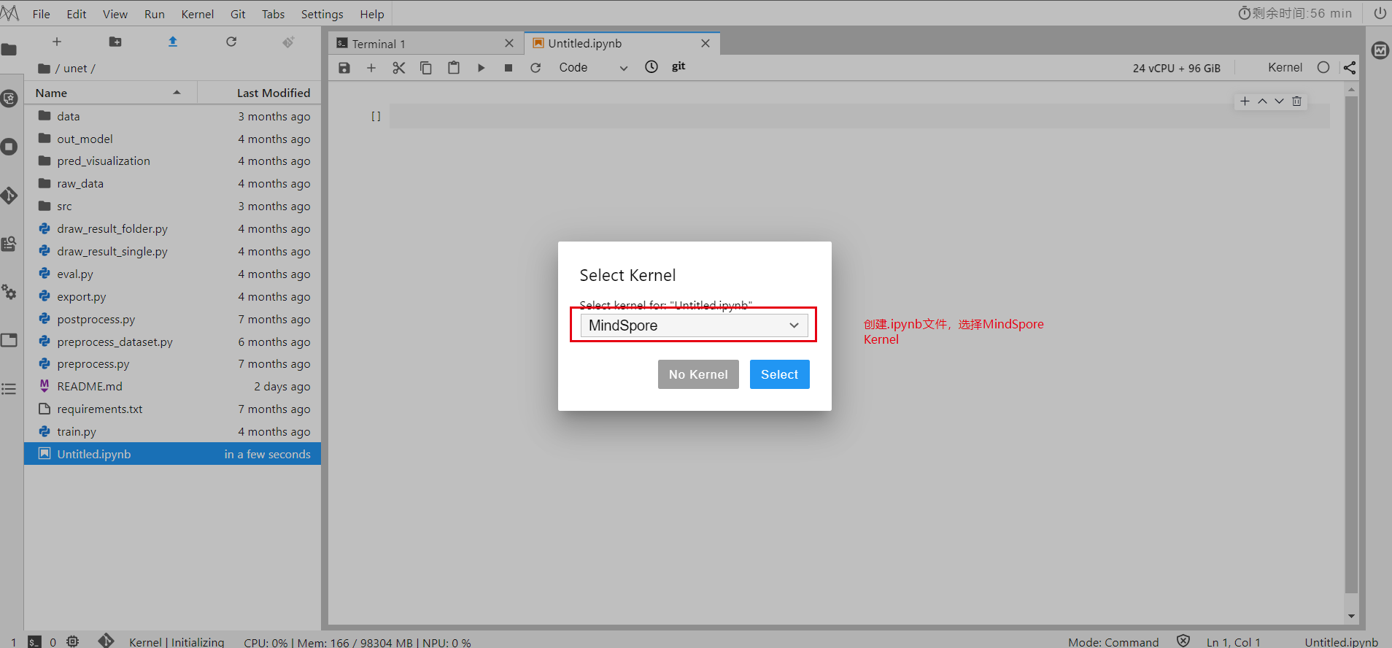The height and width of the screenshot is (648, 1392).
Task: Save the notebook with the disk icon
Action: tap(344, 68)
